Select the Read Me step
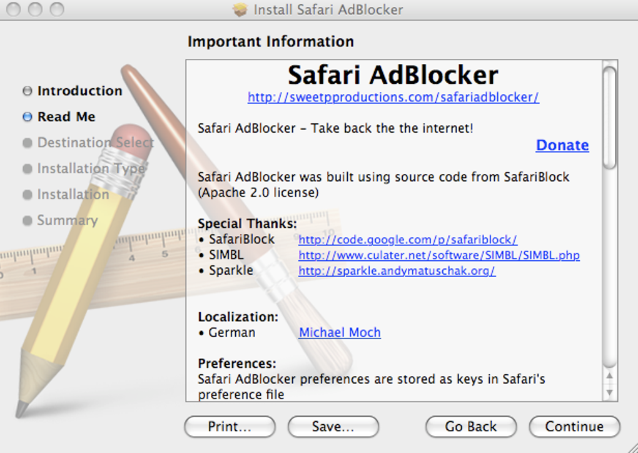 66,117
